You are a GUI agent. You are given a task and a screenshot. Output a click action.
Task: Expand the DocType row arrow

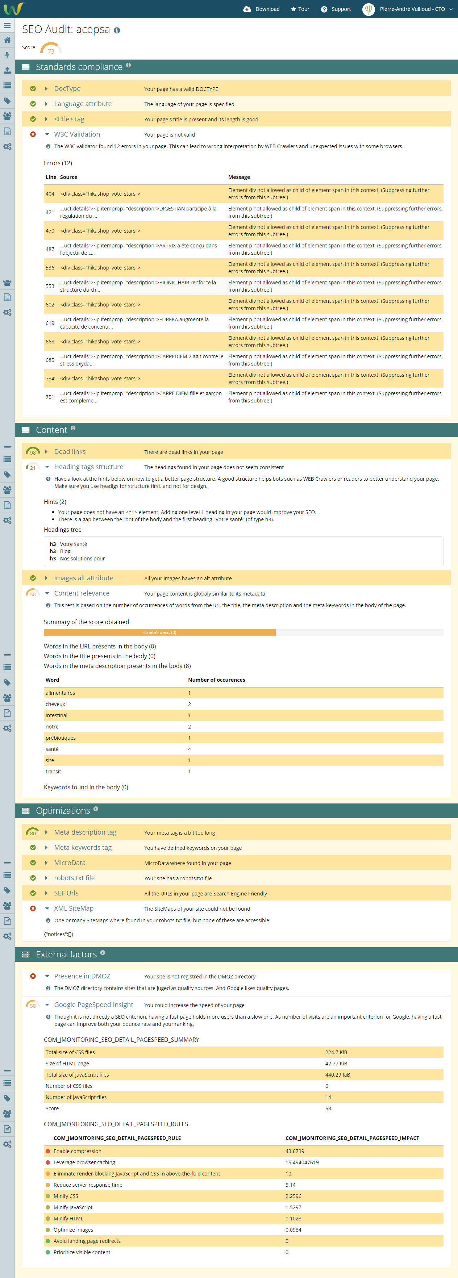47,89
